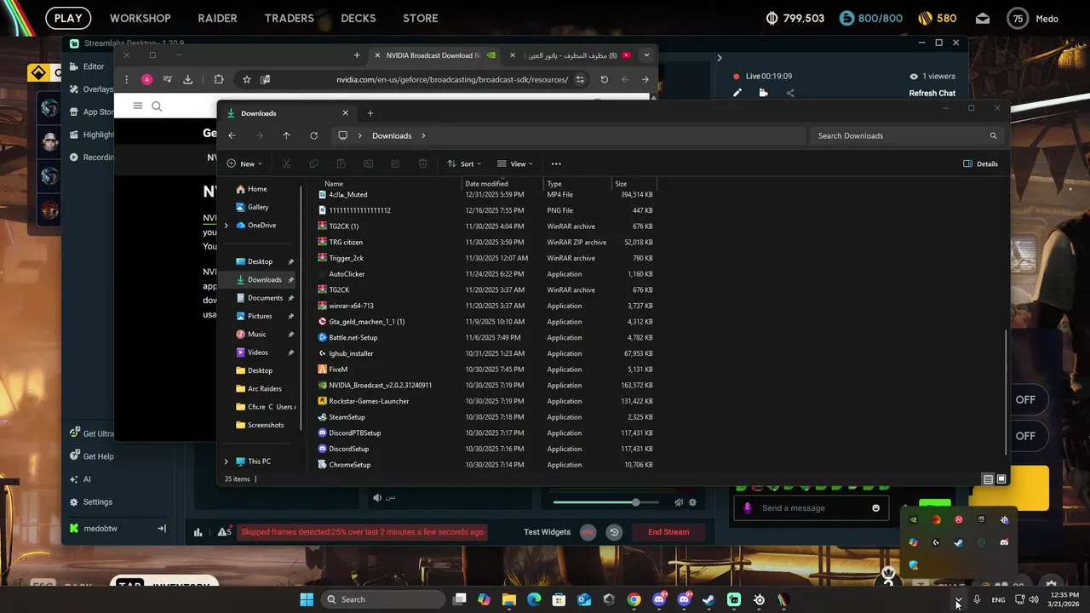Image resolution: width=1090 pixels, height=613 pixels.
Task: Go up one folder level in Explorer
Action: [286, 135]
